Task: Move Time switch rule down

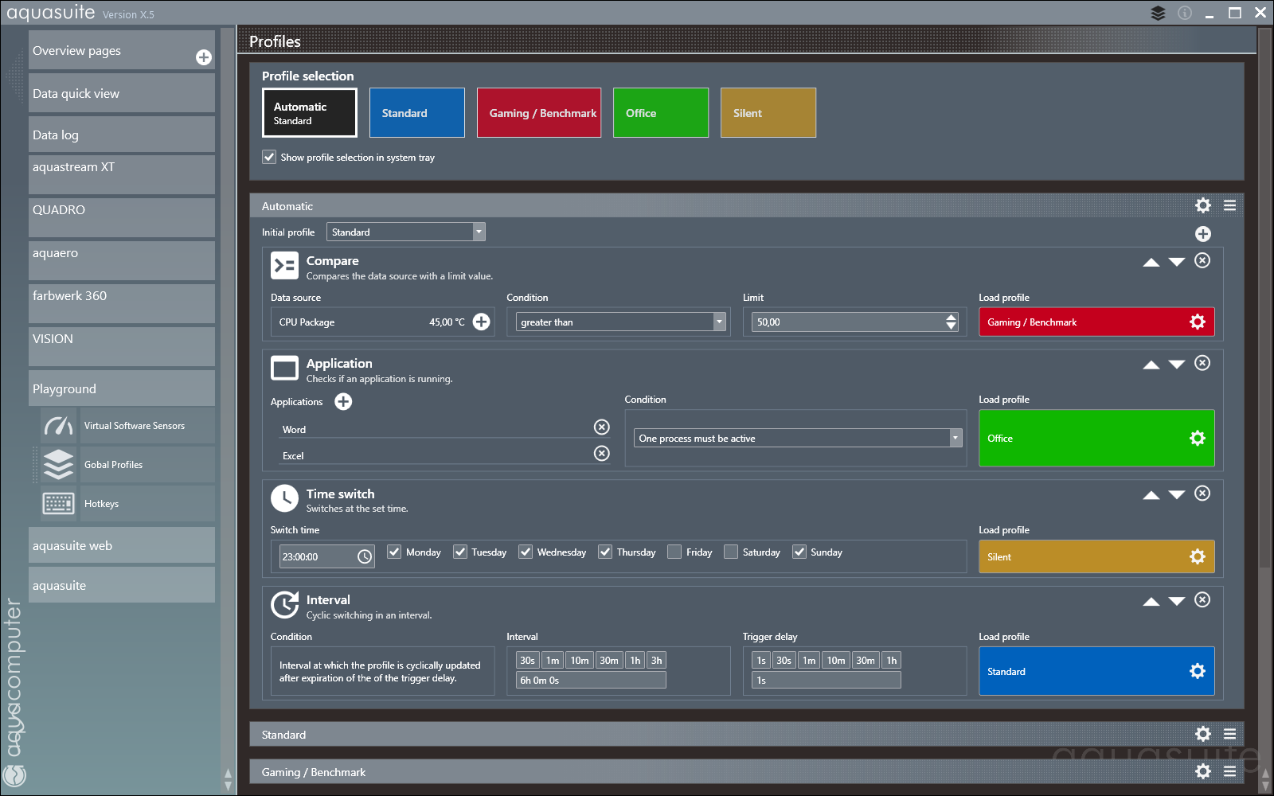Action: 1177,495
